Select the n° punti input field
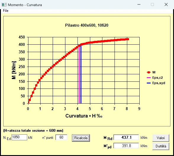 61,137
